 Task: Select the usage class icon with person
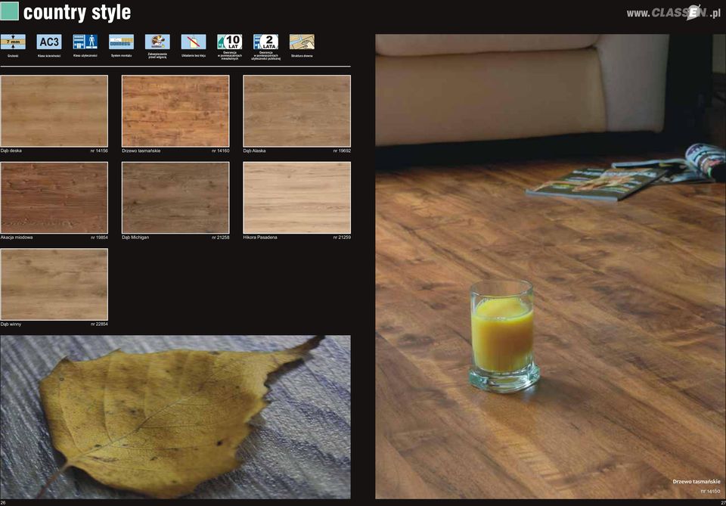tap(85, 42)
